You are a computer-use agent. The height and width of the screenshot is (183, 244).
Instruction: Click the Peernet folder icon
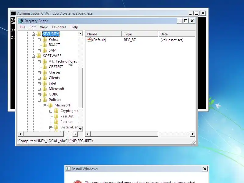click(56, 122)
